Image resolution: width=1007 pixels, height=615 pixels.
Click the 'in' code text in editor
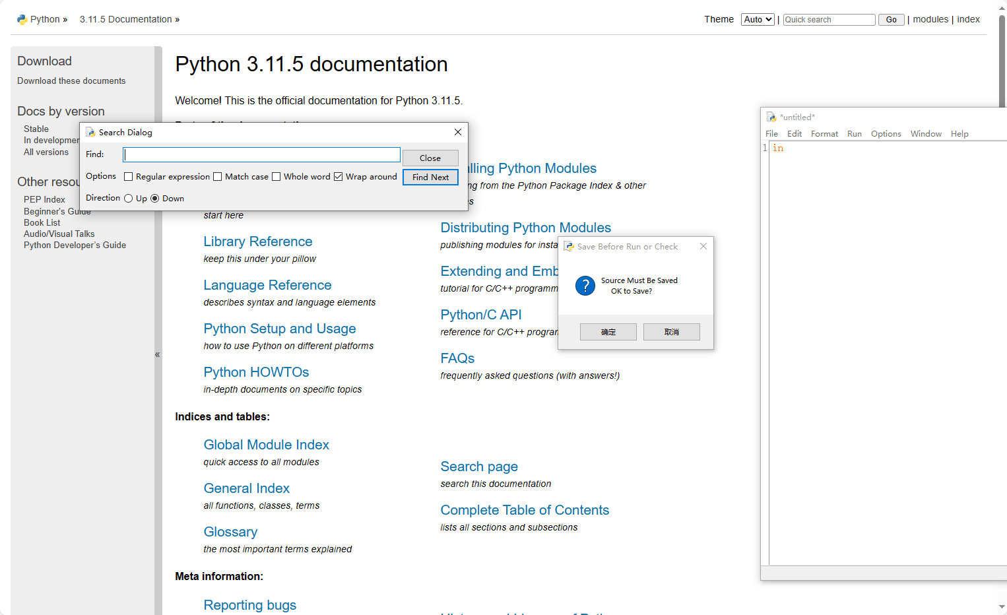778,148
